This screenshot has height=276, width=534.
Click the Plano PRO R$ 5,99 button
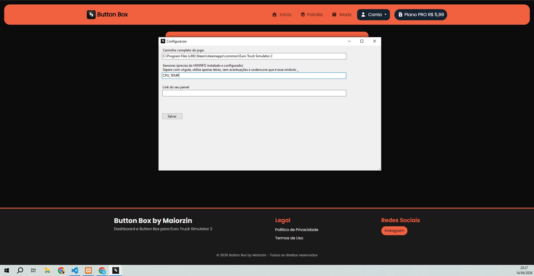point(421,15)
